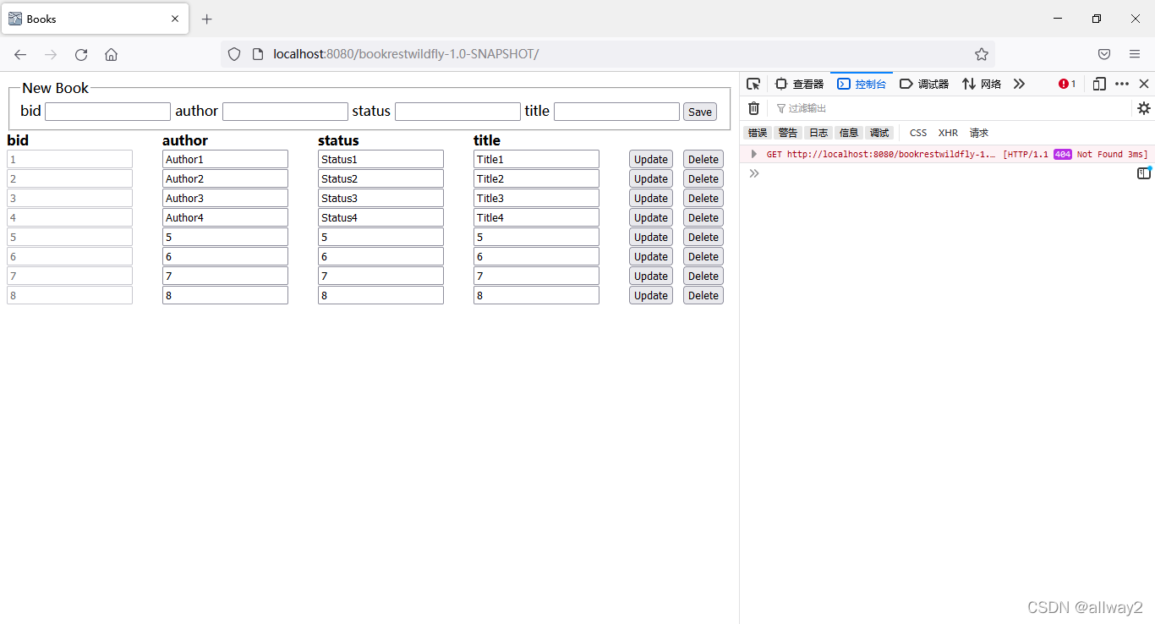This screenshot has height=624, width=1155.
Task: Reload the current page
Action: coord(81,54)
